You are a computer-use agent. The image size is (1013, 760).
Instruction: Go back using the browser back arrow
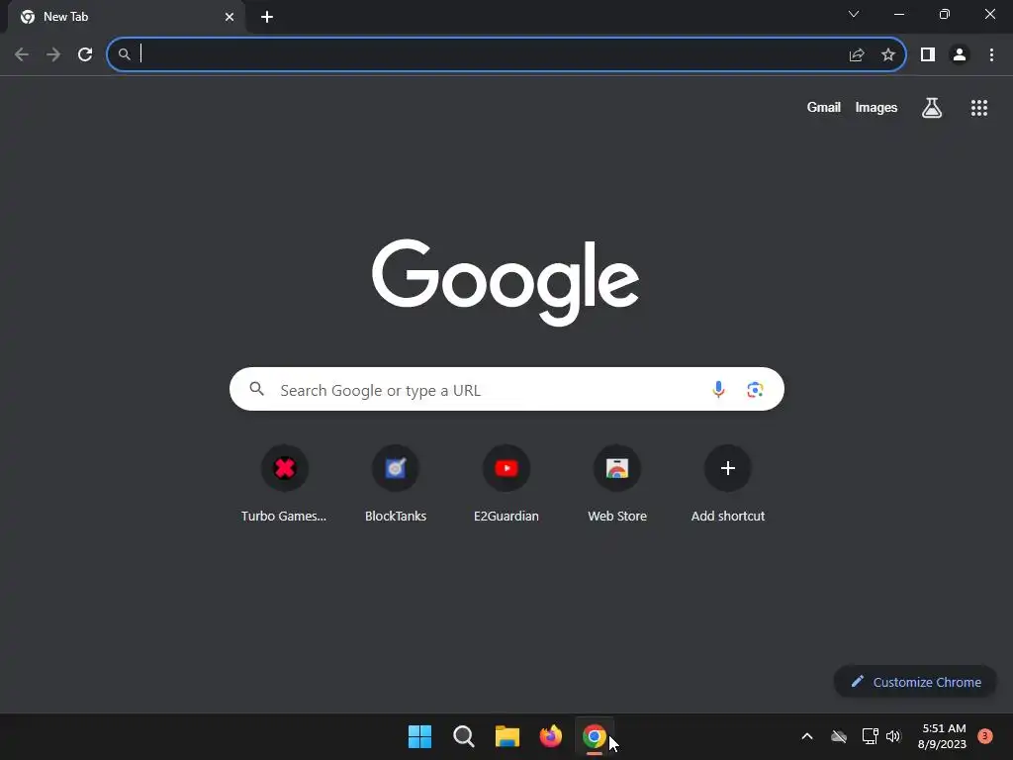pyautogui.click(x=22, y=54)
